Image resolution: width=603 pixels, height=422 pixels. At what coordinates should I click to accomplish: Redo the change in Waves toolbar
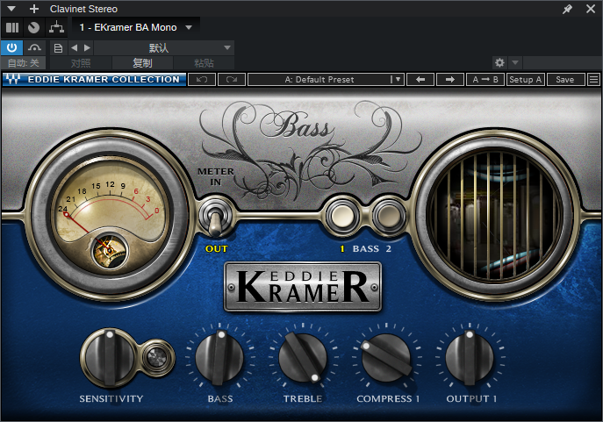click(x=232, y=80)
